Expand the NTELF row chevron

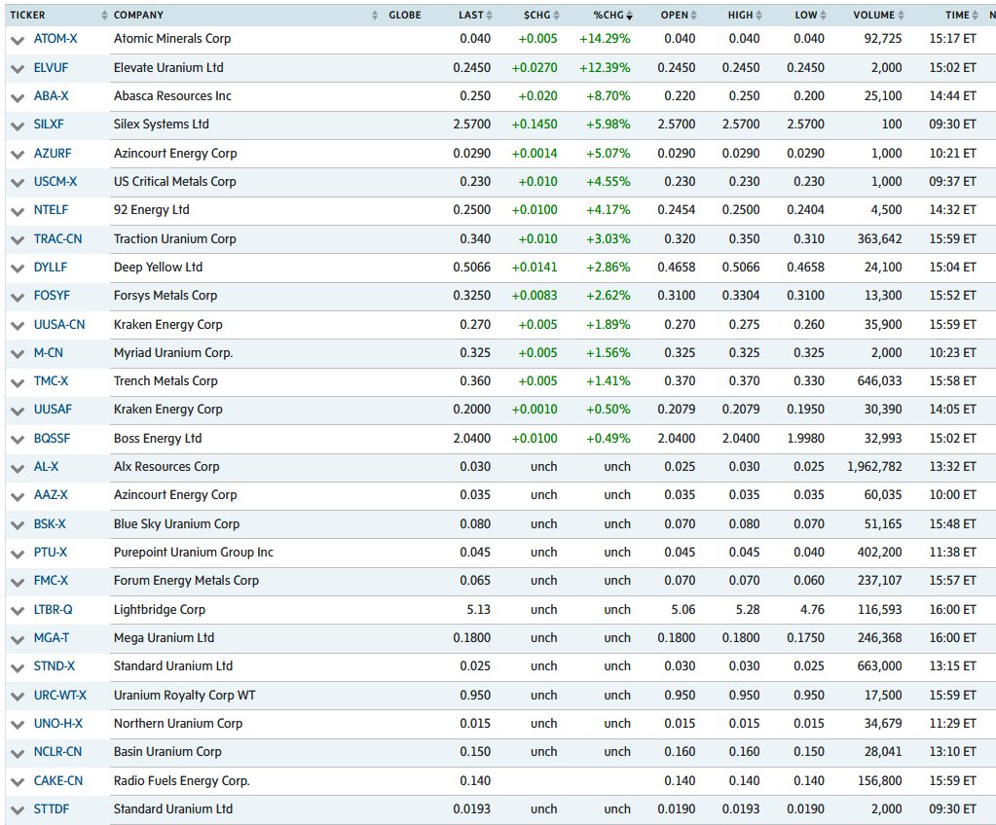coord(18,211)
